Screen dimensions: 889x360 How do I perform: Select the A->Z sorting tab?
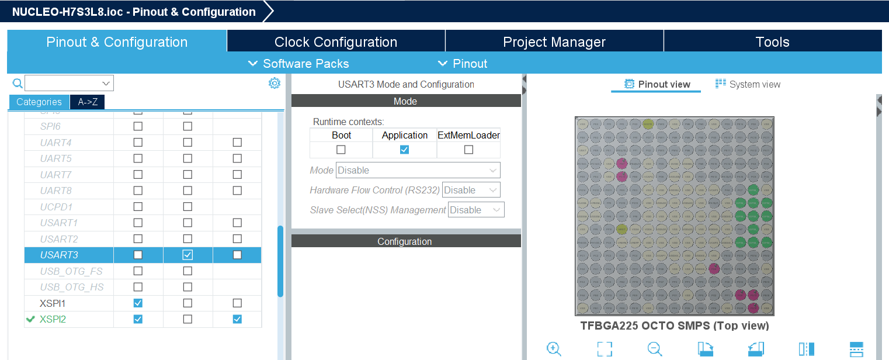[x=88, y=102]
